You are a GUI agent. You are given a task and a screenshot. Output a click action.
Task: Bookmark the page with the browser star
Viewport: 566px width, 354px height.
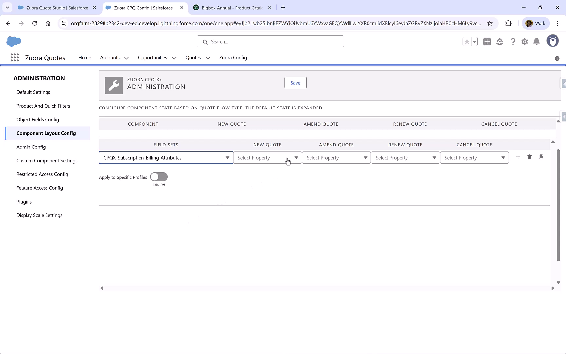(490, 23)
